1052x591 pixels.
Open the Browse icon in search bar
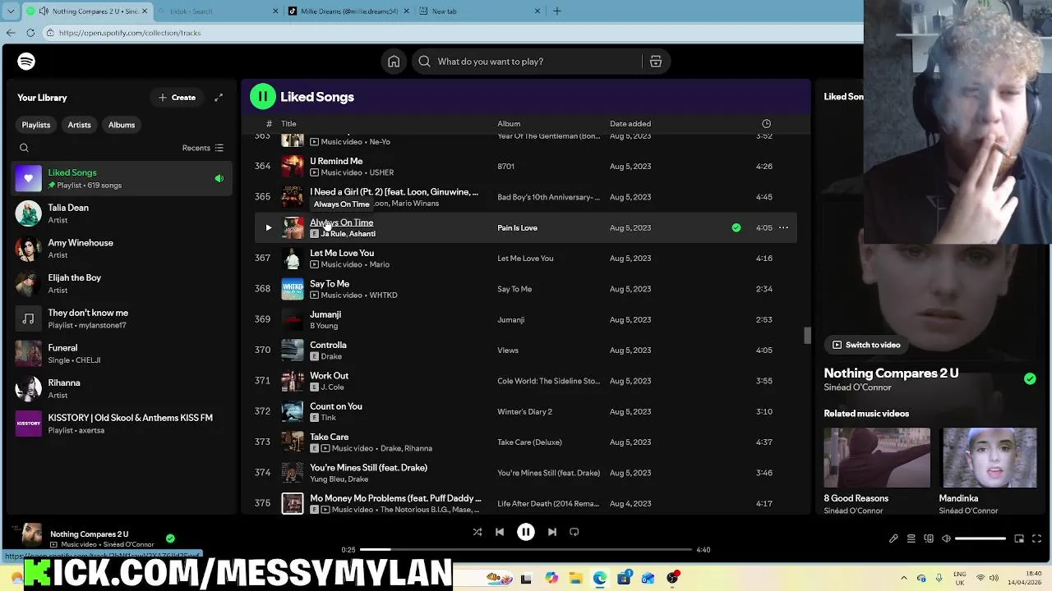pos(656,62)
